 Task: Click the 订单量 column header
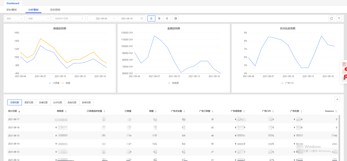(x=128, y=111)
